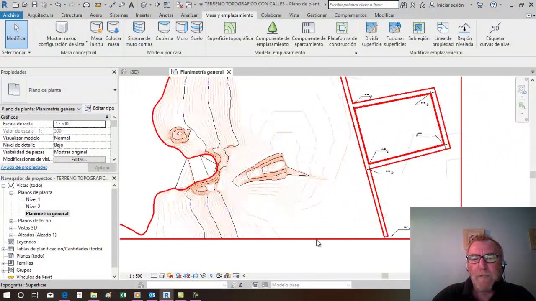Switch to Vista ribbon tab
This screenshot has width=536, height=301.
tap(294, 15)
